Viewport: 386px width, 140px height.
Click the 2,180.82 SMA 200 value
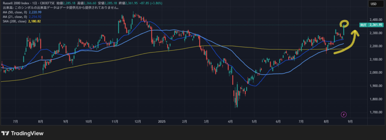pyautogui.click(x=34, y=21)
